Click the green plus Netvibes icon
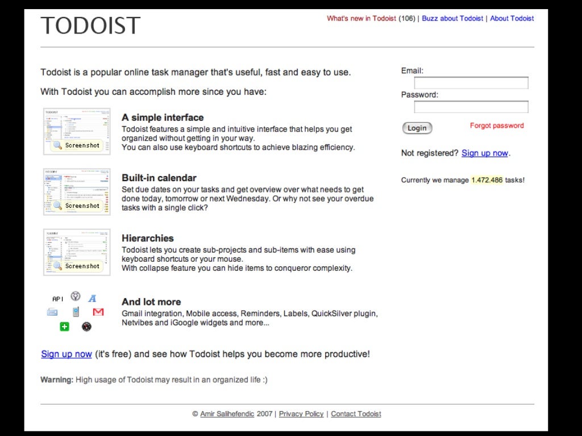The image size is (582, 436). (x=65, y=326)
